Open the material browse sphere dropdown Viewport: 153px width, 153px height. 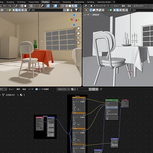pyautogui.click(x=73, y=89)
